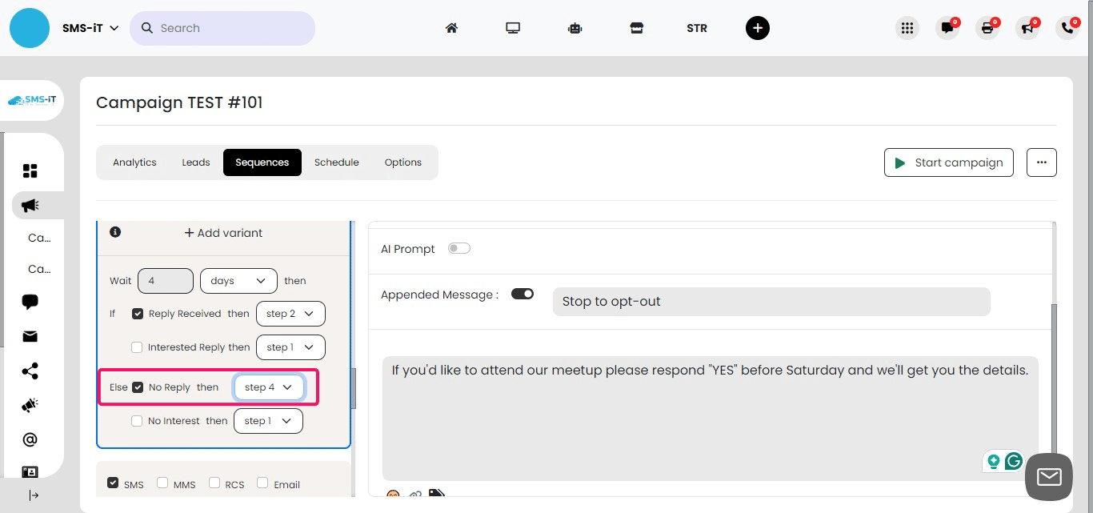Screen dimensions: 1093x513
Task: Click the Start campaign button
Action: 949,162
